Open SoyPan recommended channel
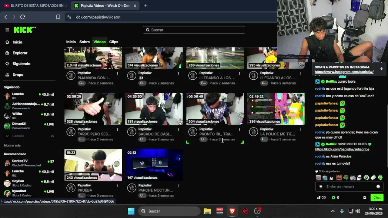This screenshot has height=218, width=388. coord(29,183)
